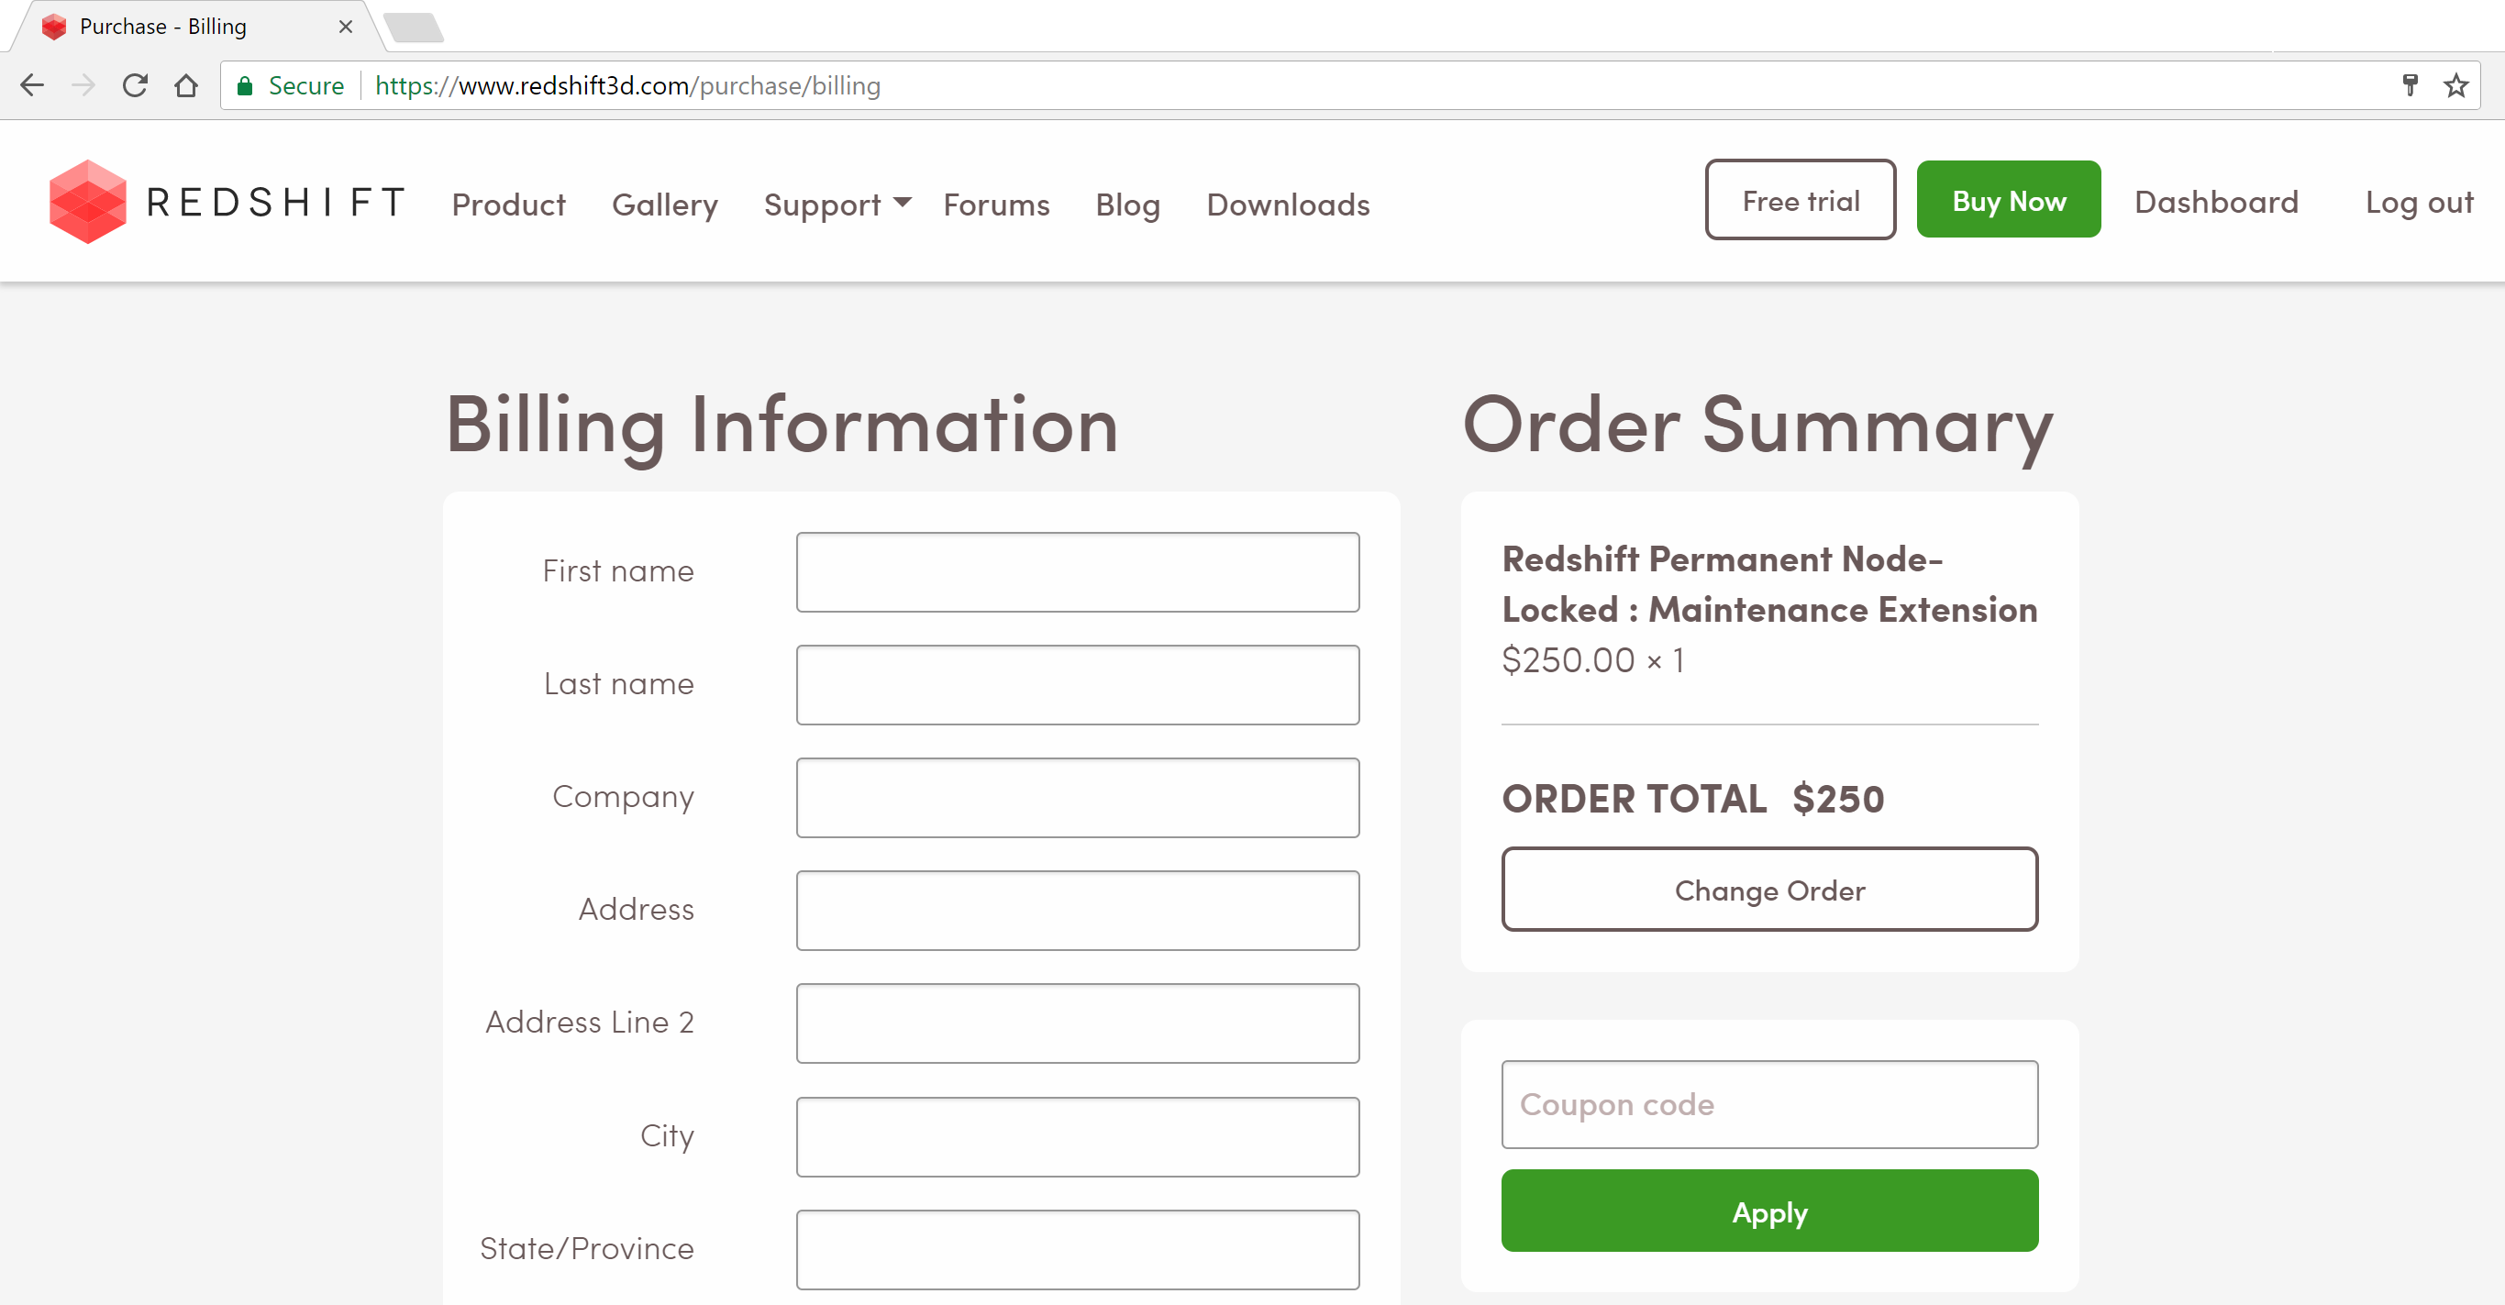Image resolution: width=2505 pixels, height=1305 pixels.
Task: Open a new browser tab
Action: [414, 28]
